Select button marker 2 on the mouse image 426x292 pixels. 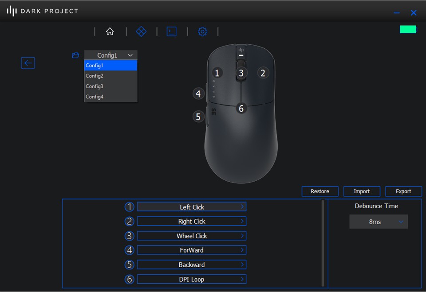(x=263, y=73)
